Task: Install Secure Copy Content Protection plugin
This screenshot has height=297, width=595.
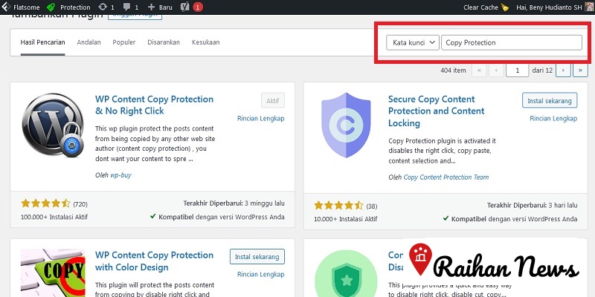Action: [550, 100]
